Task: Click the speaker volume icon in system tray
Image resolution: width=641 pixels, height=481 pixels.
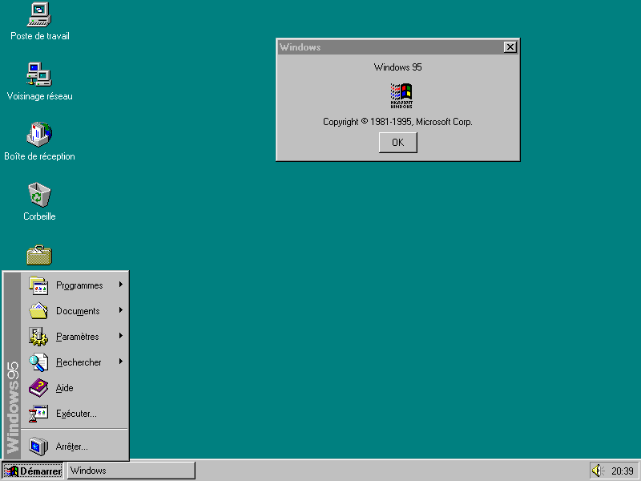Action: [x=598, y=471]
